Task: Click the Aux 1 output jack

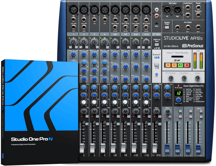Action: click(188, 27)
